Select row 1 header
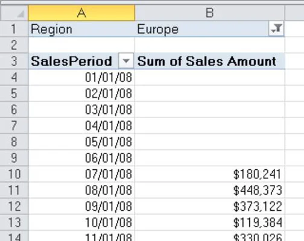304x241 pixels. (x=14, y=29)
